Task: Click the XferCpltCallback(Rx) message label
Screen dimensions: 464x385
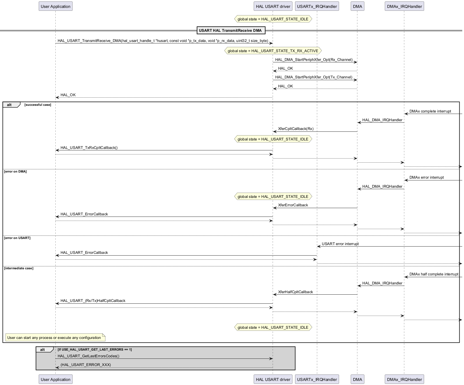Action: coord(296,129)
